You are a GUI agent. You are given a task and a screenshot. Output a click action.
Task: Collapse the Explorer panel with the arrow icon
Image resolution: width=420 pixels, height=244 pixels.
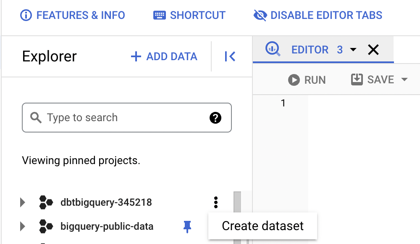[x=230, y=56]
